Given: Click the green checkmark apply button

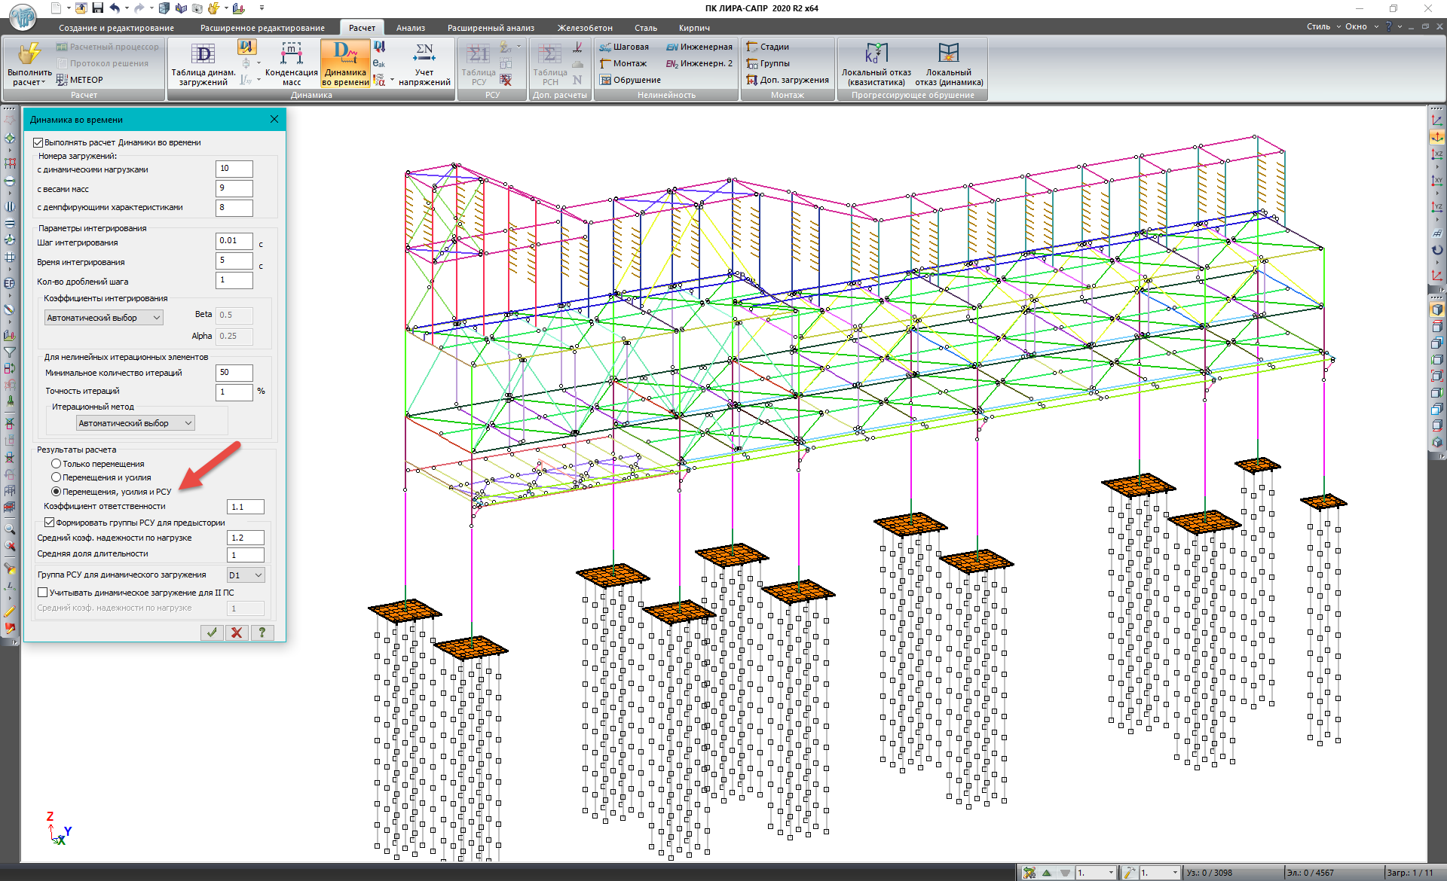Looking at the screenshot, I should 212,633.
